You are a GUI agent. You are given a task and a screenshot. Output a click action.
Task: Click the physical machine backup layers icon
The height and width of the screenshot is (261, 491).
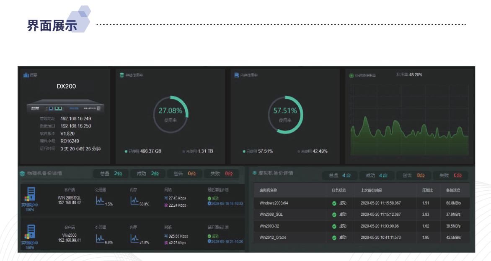[x=22, y=173]
